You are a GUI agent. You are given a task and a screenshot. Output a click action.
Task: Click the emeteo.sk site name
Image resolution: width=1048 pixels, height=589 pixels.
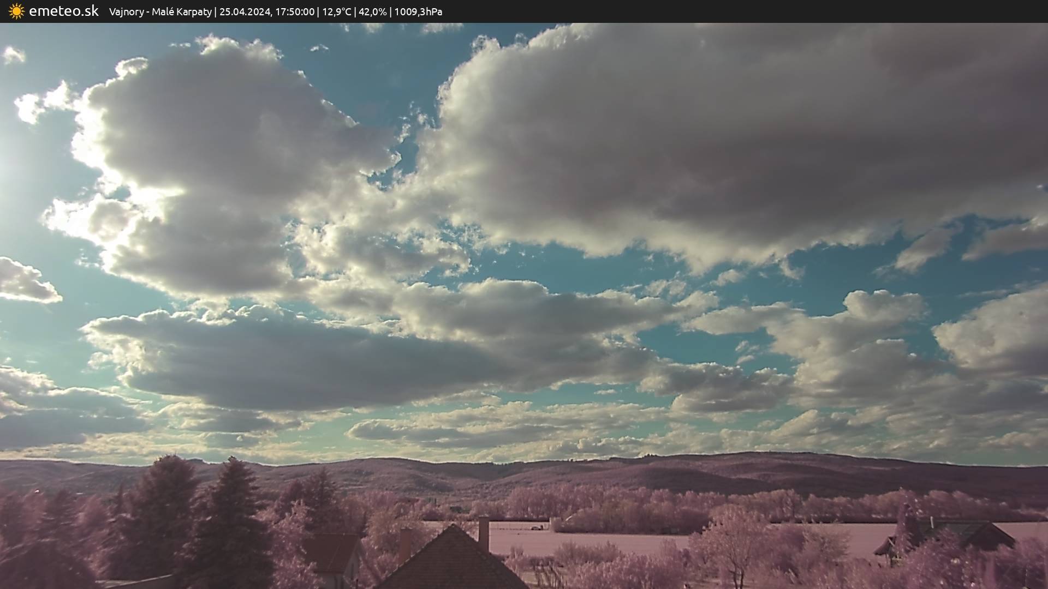(63, 11)
